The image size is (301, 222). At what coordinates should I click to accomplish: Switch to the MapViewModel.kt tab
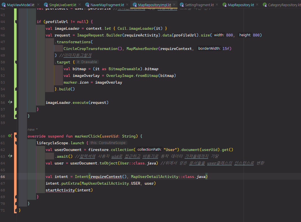(21, 5)
